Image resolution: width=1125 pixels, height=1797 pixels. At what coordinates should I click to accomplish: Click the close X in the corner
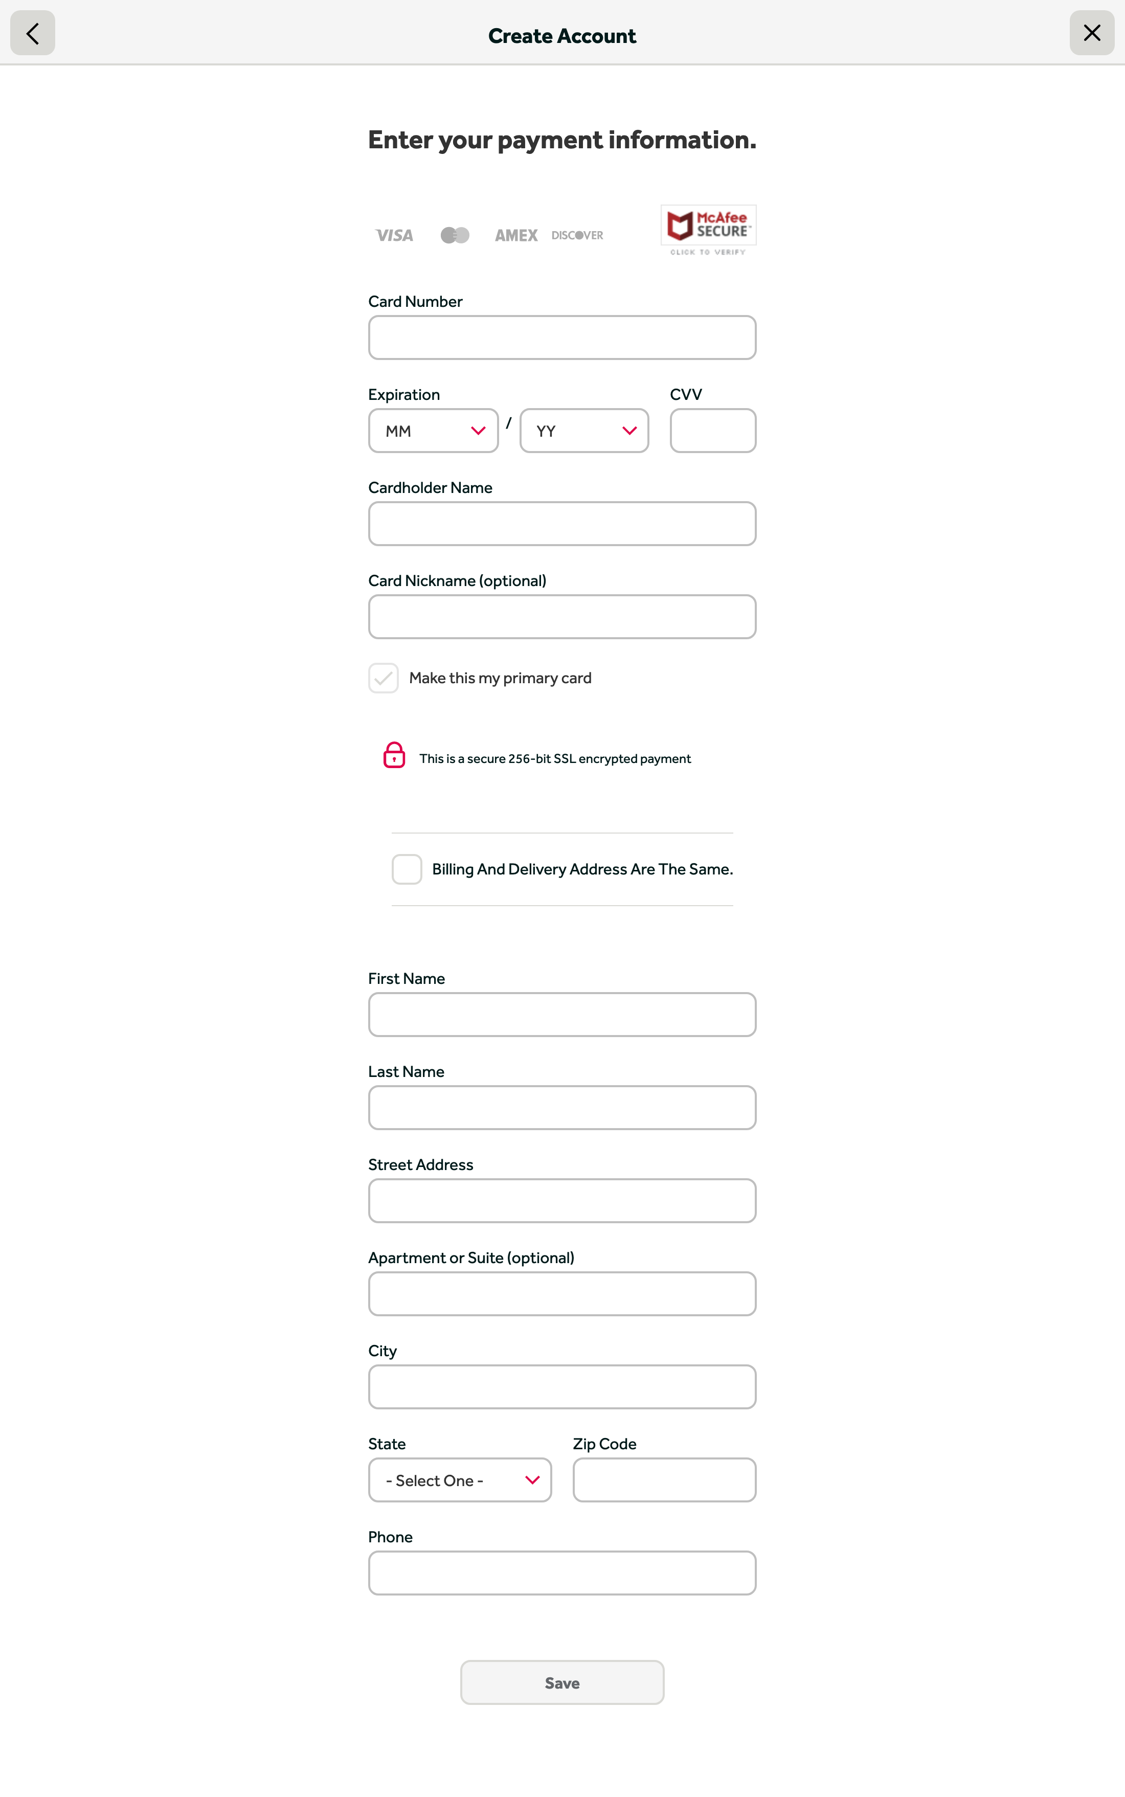tap(1092, 33)
